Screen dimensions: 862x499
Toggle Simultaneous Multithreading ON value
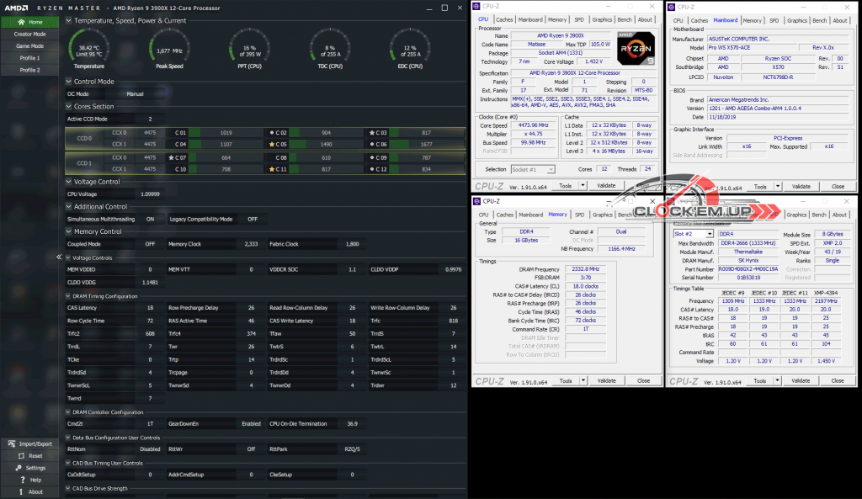pos(150,219)
